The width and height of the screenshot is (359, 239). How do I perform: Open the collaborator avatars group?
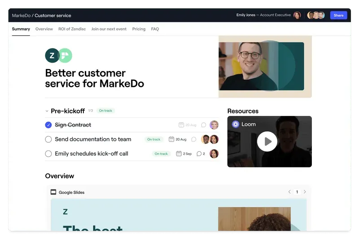(316, 15)
